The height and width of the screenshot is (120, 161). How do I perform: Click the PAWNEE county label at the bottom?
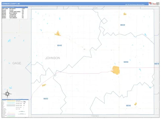tap(95, 116)
